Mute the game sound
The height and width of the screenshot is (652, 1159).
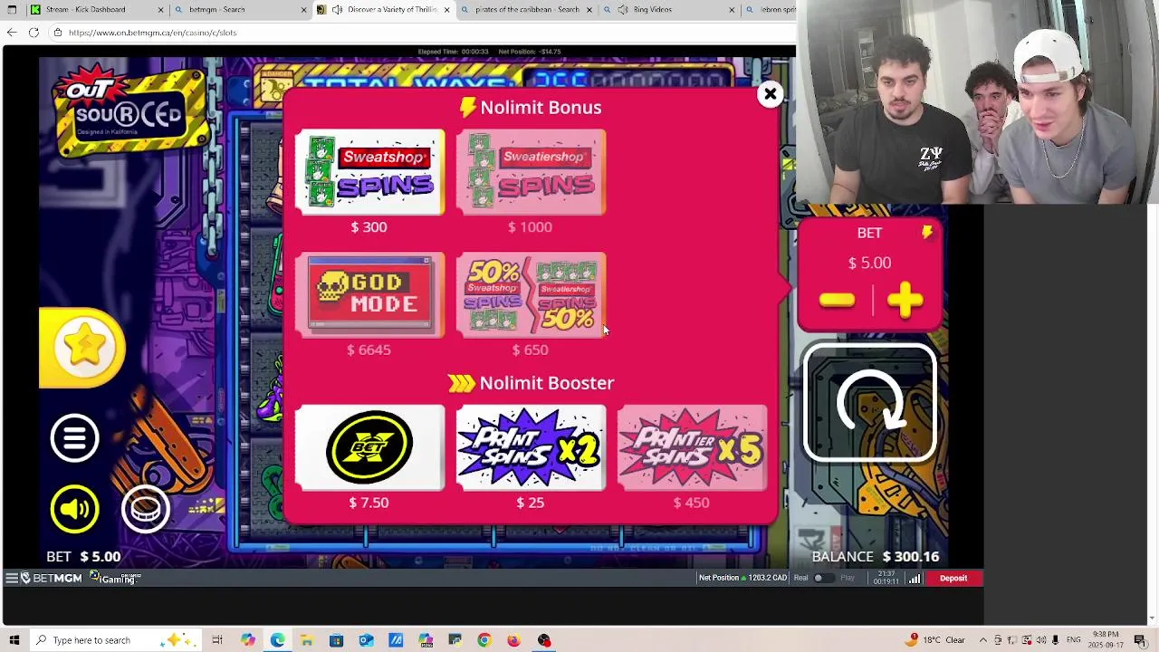click(x=74, y=509)
